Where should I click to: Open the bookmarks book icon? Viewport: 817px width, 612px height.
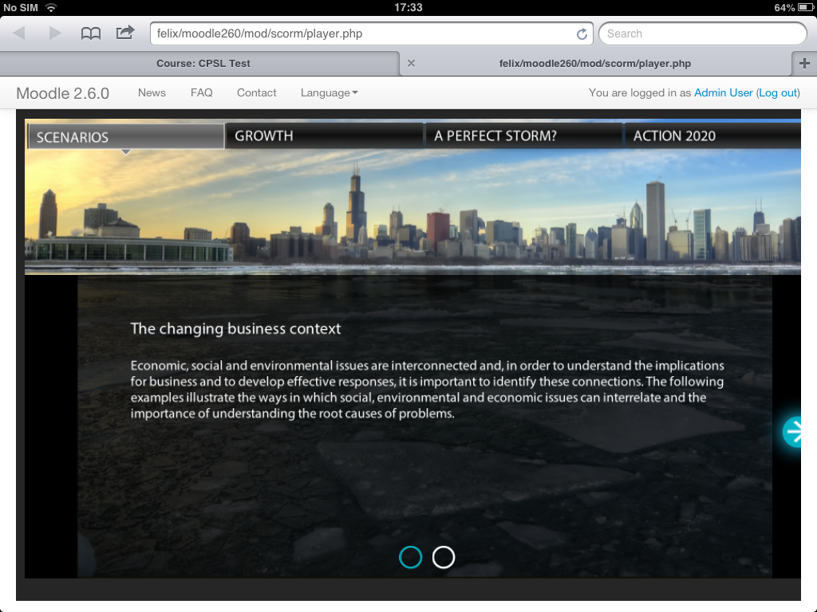click(91, 33)
